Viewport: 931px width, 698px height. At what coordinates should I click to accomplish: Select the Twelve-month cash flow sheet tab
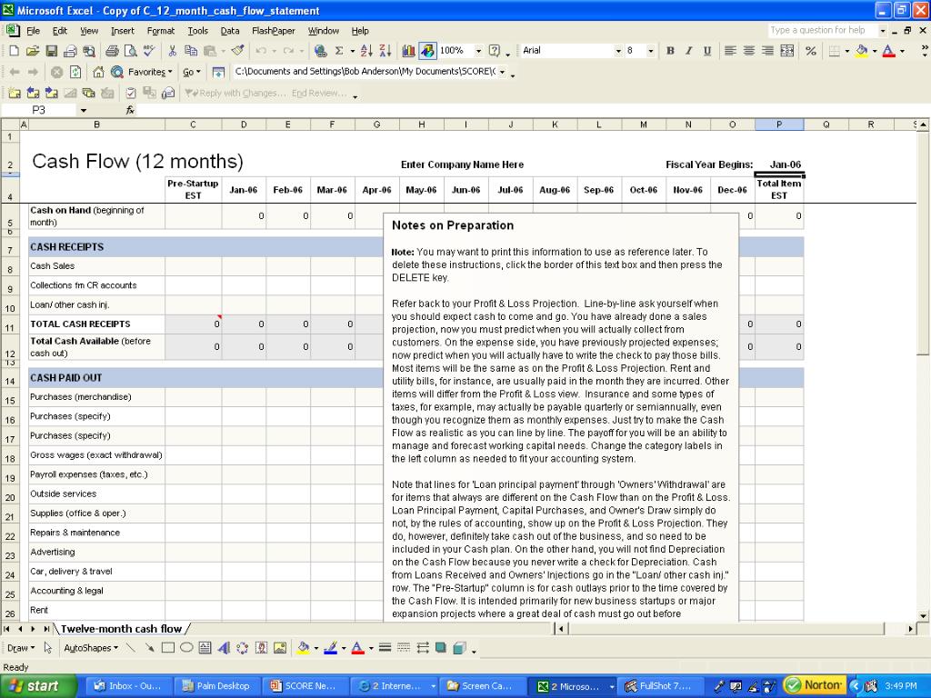[122, 629]
